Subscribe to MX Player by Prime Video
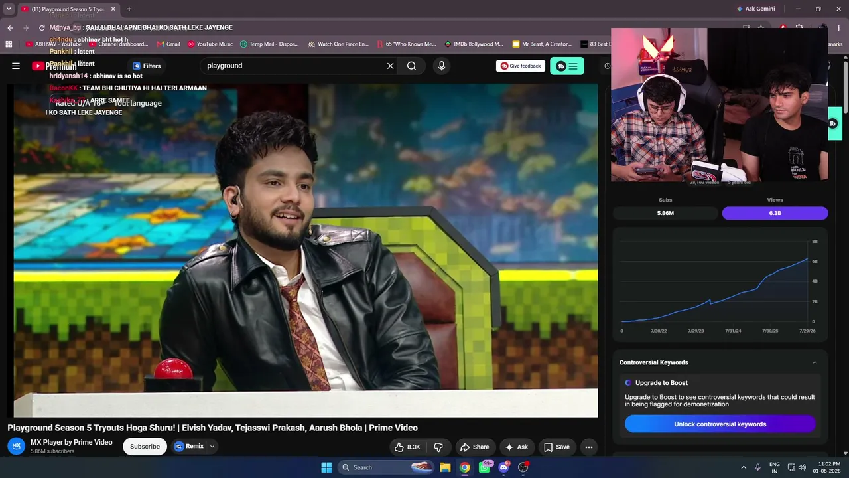 pyautogui.click(x=145, y=447)
